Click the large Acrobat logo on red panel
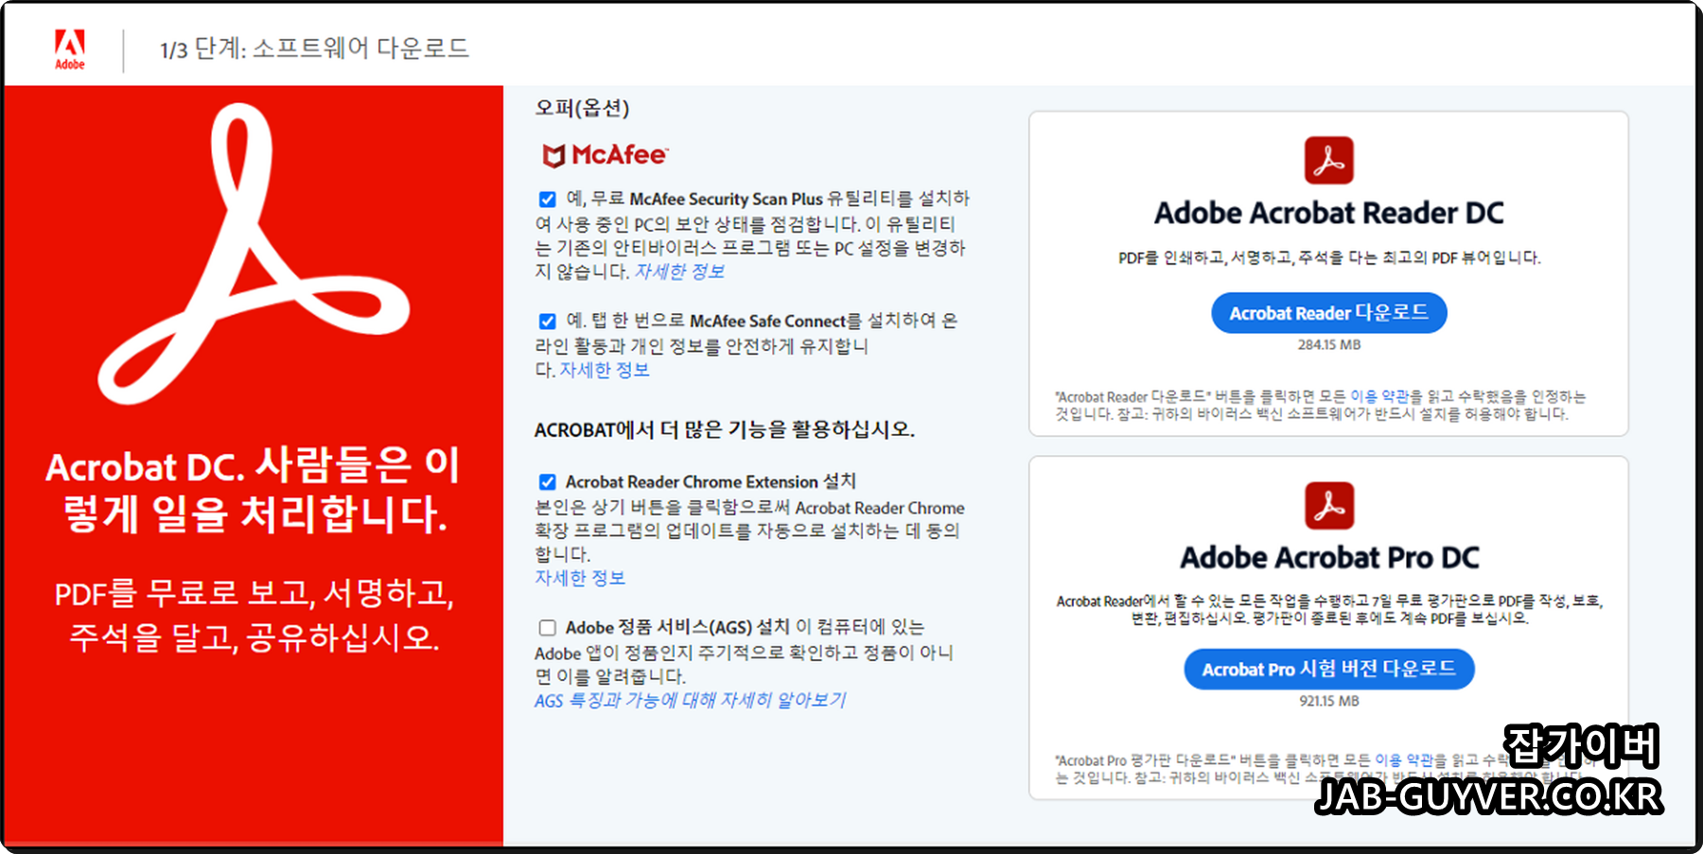Viewport: 1703px width, 854px height. pyautogui.click(x=254, y=253)
